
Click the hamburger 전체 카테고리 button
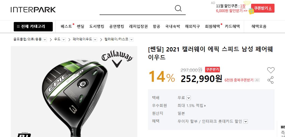click(x=33, y=27)
